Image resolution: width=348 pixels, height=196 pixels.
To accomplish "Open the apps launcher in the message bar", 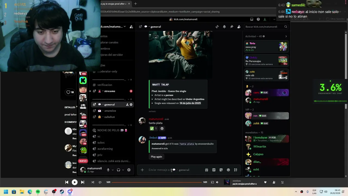I will click(x=236, y=170).
